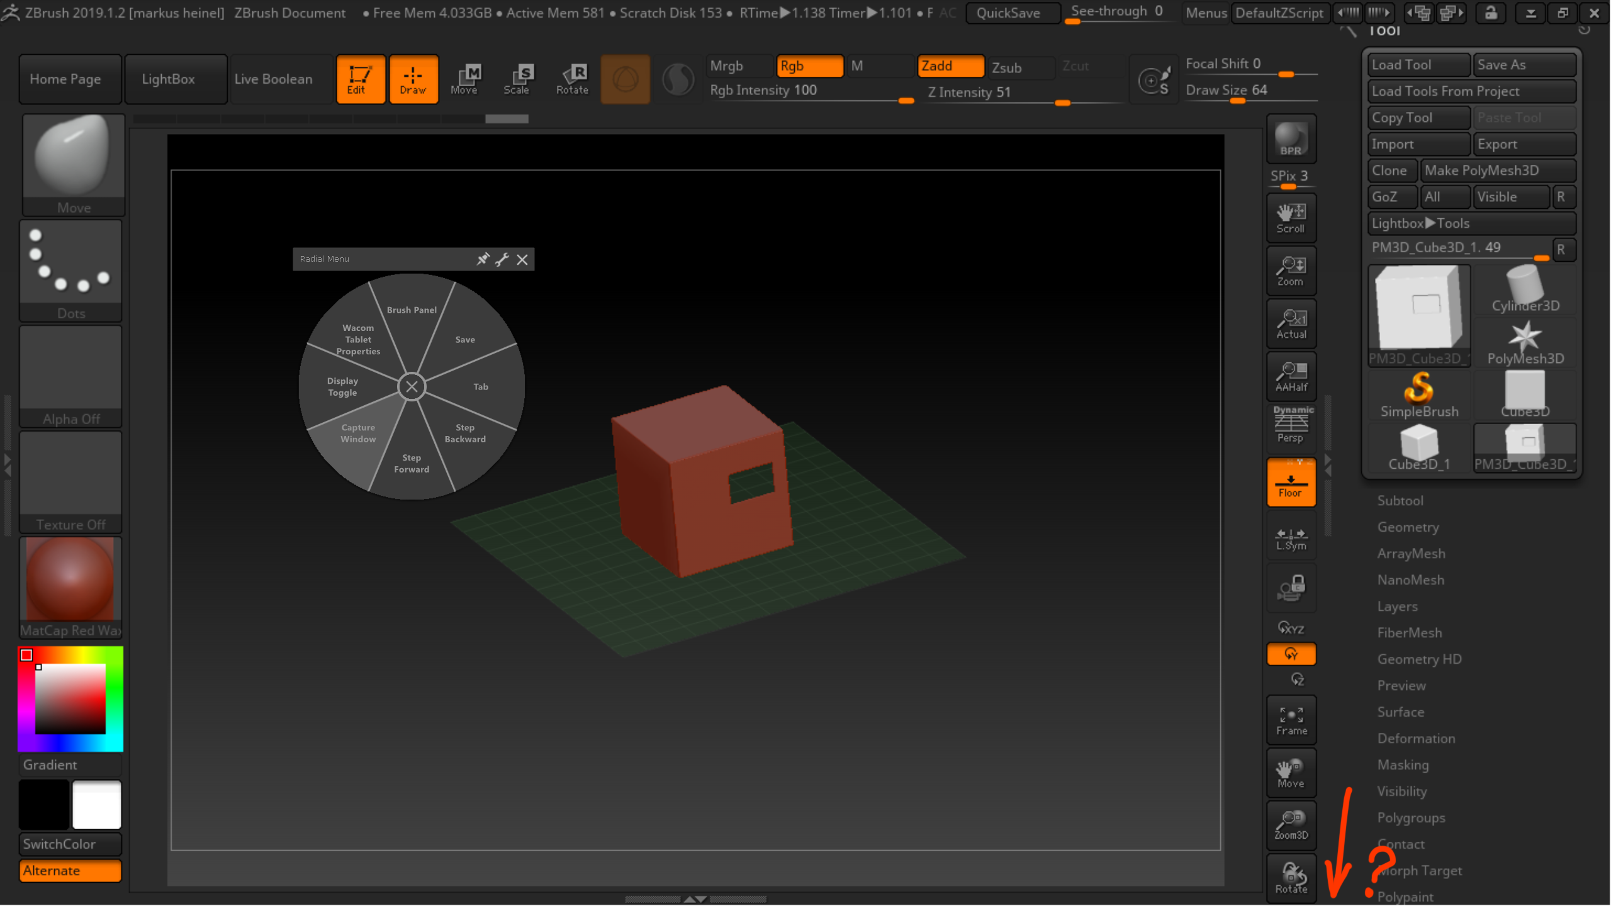Expand the Geometry section
This screenshot has width=1611, height=906.
click(1408, 527)
